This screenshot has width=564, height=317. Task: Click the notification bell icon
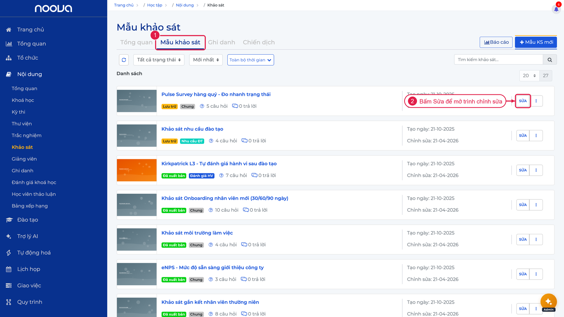click(556, 9)
